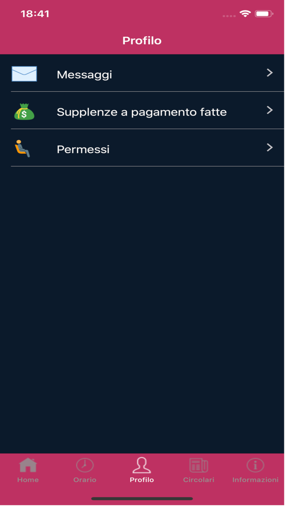Click the Profilo title in the header
Screen dimensions: 285x506
pos(142,41)
